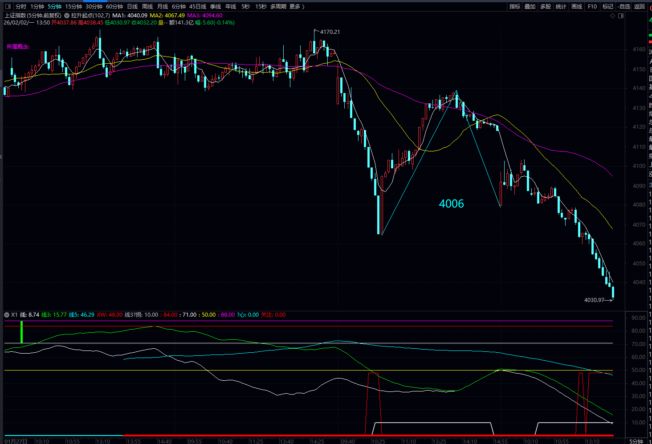
Task: Open the 周线 weekly chart tab
Action: [147, 7]
